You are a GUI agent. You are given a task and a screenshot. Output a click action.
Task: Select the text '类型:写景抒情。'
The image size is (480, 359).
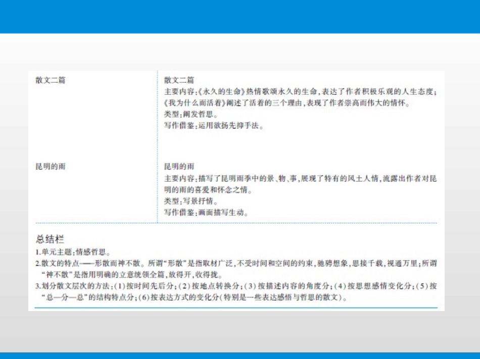pyautogui.click(x=191, y=201)
